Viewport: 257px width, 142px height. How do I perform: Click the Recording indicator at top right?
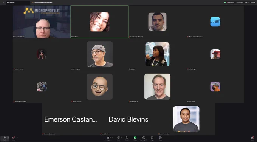click(x=231, y=3)
